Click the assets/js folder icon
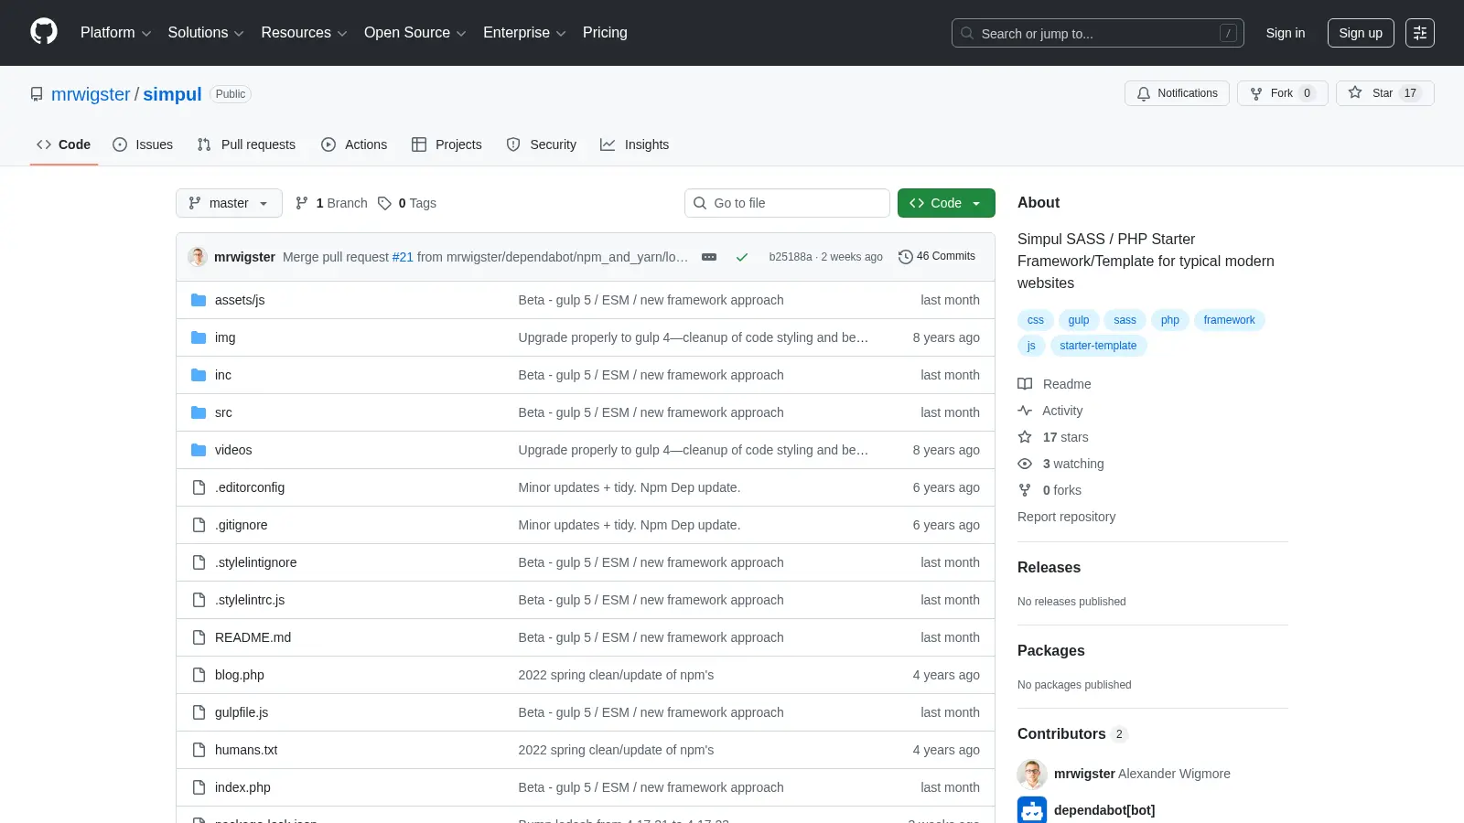 pyautogui.click(x=199, y=300)
